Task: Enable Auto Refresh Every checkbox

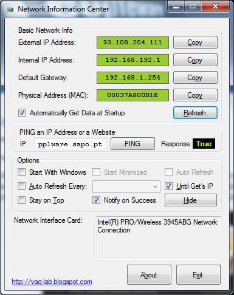Action: click(x=21, y=186)
